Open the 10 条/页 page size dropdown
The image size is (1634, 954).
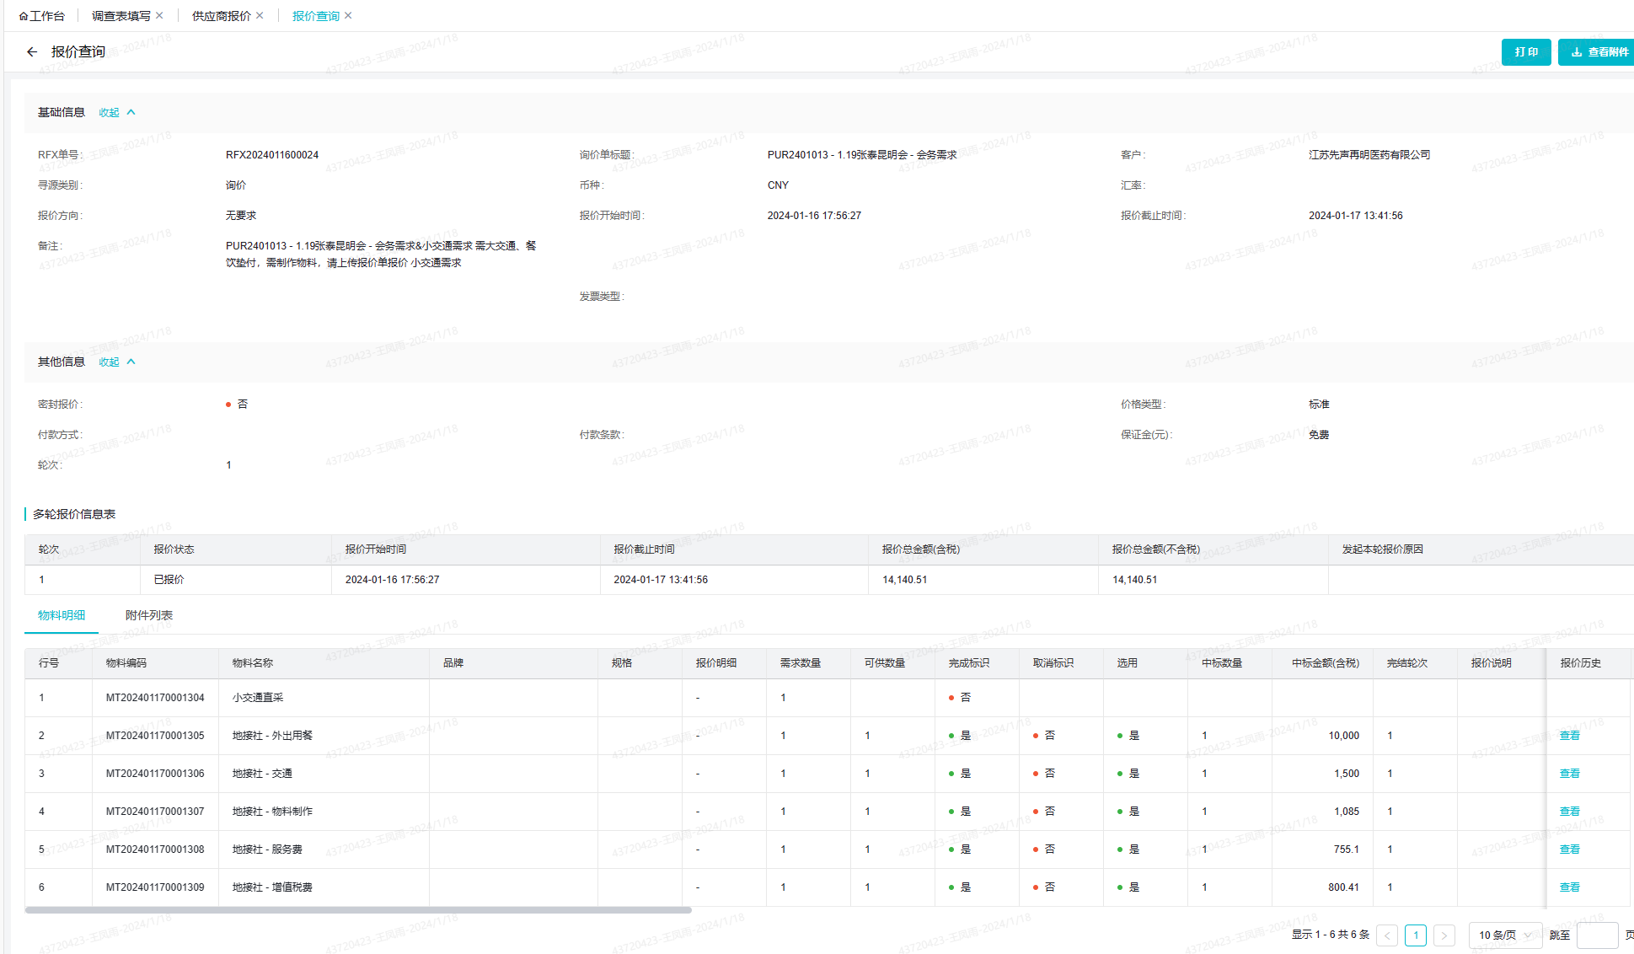[1505, 935]
